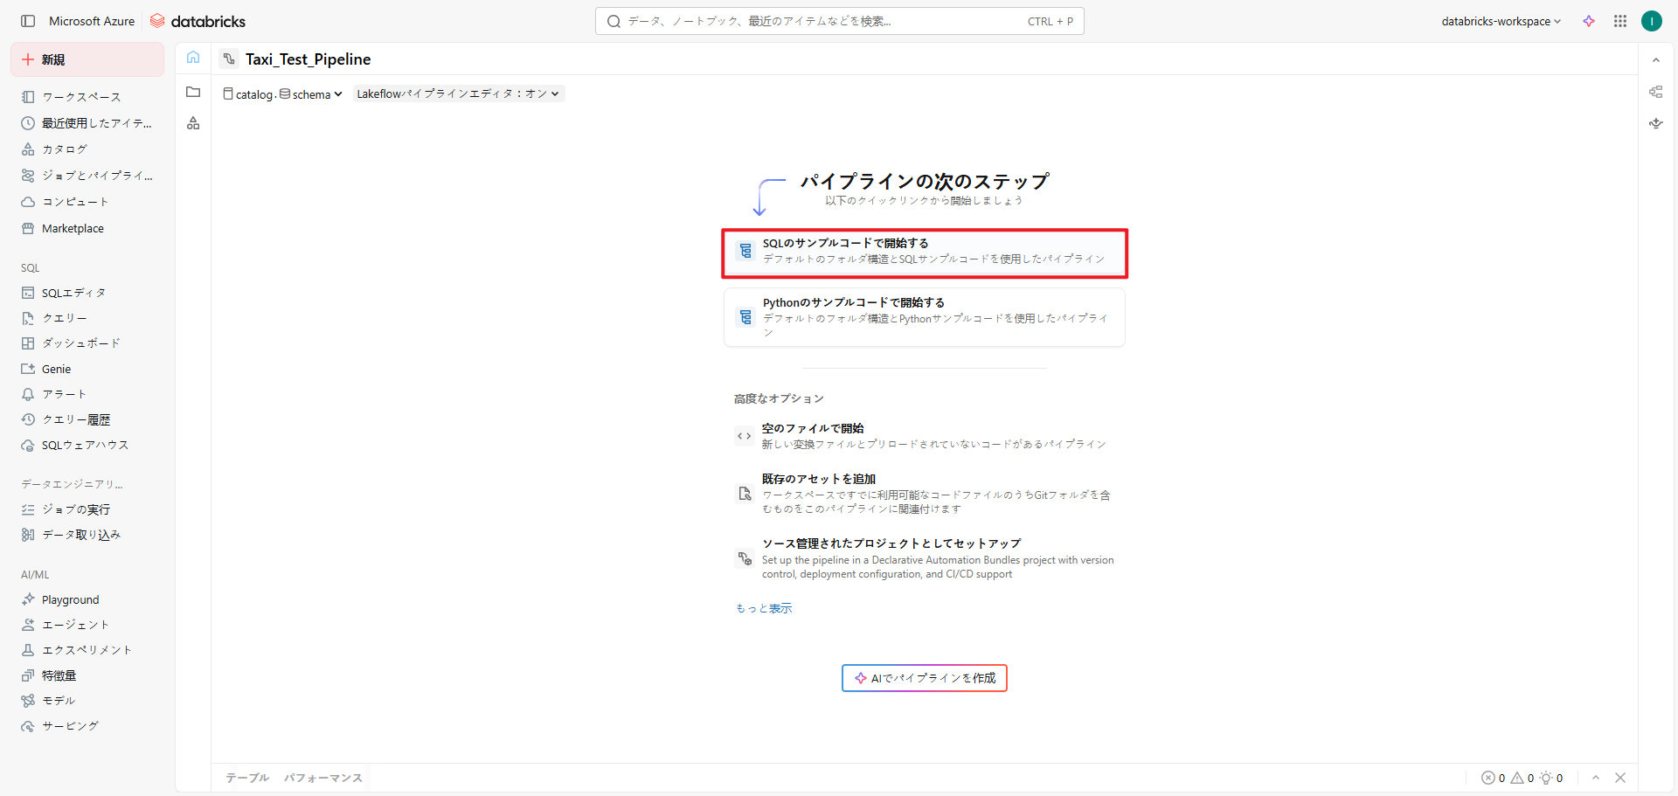Viewport: 1678px width, 796px height.
Task: Toggle the left sidebar collapse icon
Action: pyautogui.click(x=28, y=21)
